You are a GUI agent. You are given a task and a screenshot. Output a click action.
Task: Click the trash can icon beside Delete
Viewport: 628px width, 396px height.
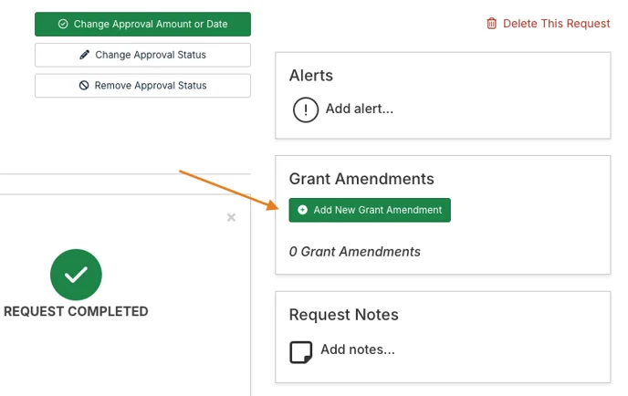click(x=491, y=24)
